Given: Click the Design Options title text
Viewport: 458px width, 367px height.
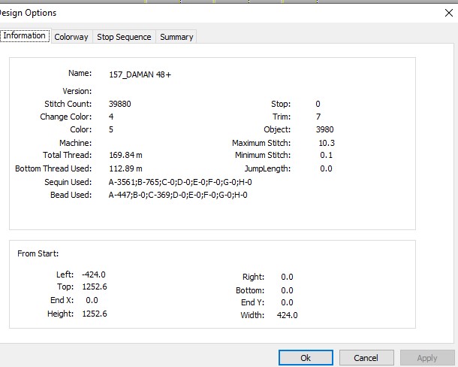Looking at the screenshot, I should [29, 13].
